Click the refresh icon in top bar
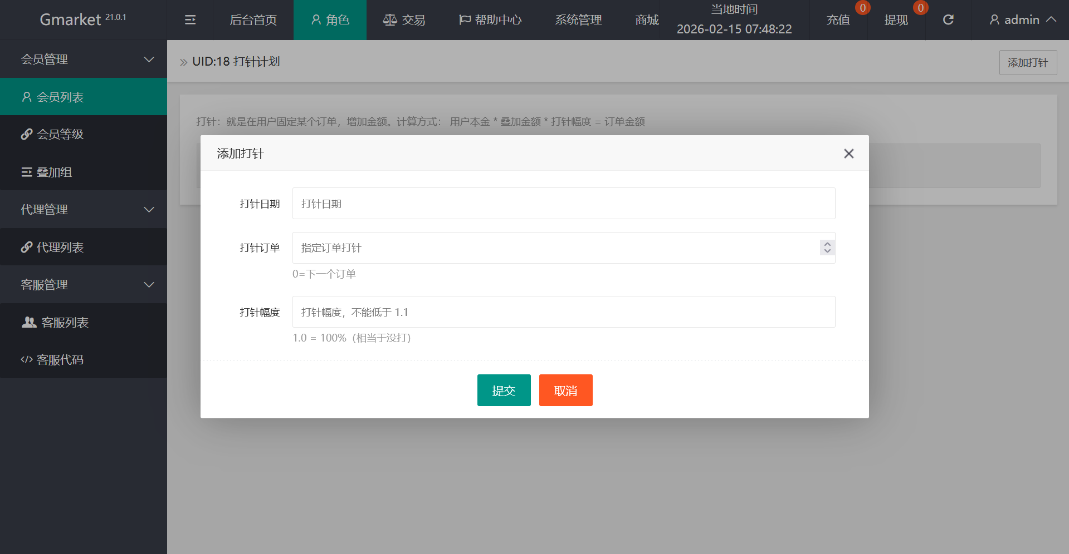 tap(948, 20)
